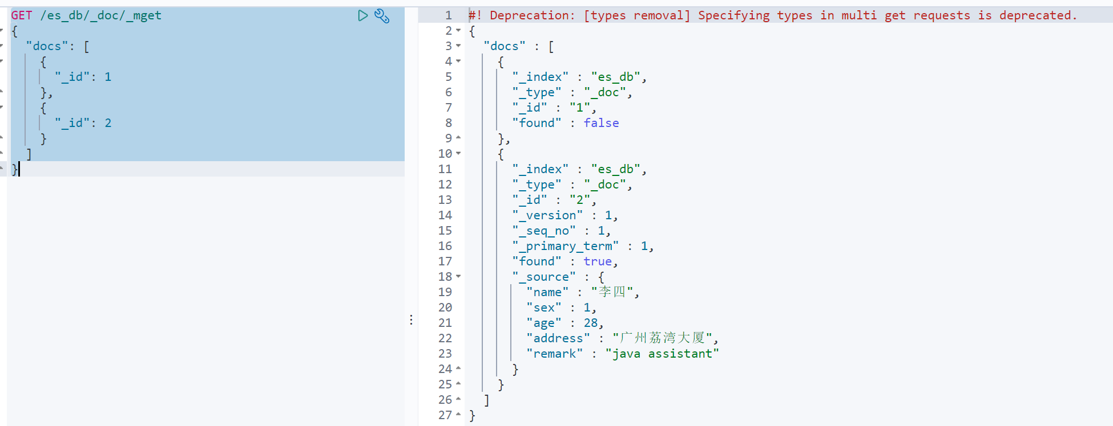Toggle fold marker at response line 25

pyautogui.click(x=458, y=384)
